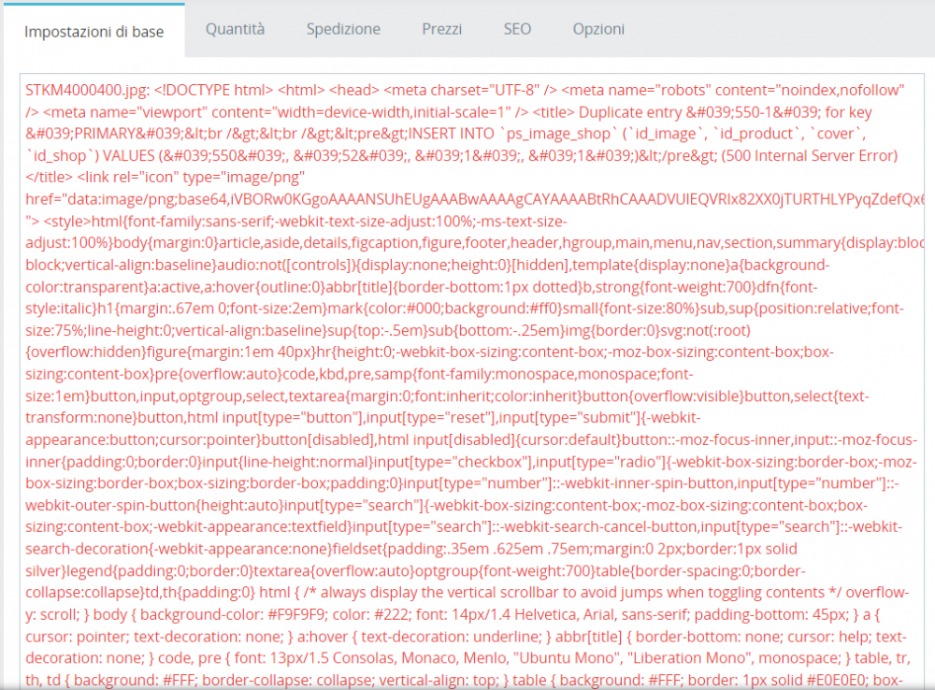Image resolution: width=935 pixels, height=690 pixels.
Task: Select the active Impostazioni di base tab
Action: (x=93, y=30)
